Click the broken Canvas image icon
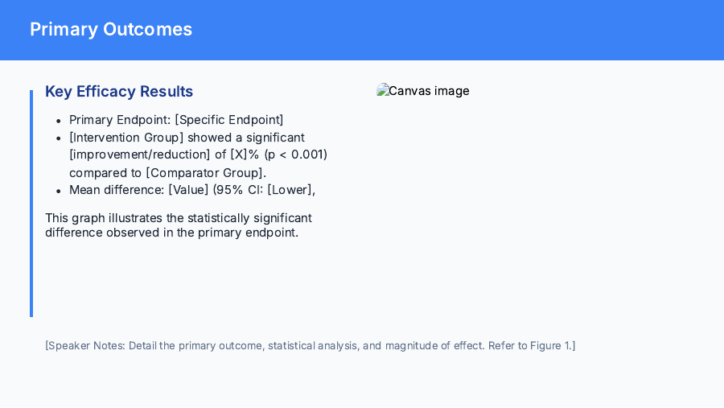The image size is (724, 408). coord(382,91)
